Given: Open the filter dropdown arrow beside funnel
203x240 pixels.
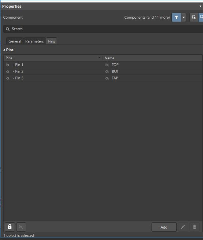Looking at the screenshot, I should tap(184, 18).
